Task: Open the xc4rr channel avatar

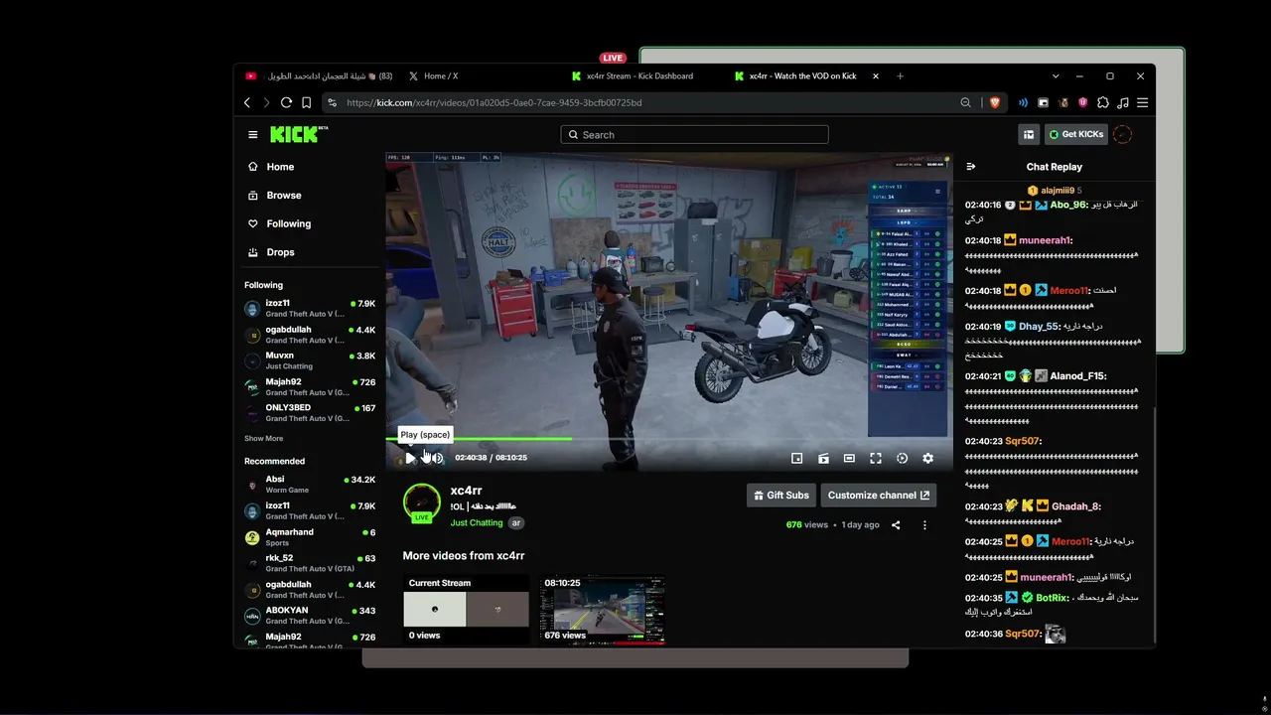Action: coord(422,503)
